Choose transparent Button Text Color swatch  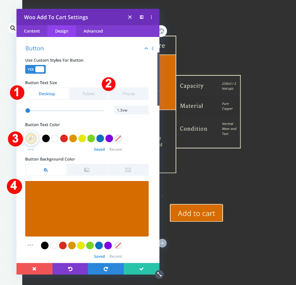pyautogui.click(x=118, y=138)
